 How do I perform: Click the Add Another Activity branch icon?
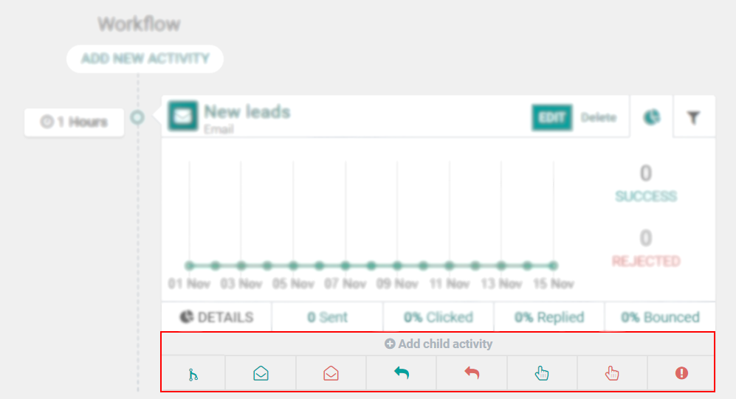pyautogui.click(x=193, y=374)
